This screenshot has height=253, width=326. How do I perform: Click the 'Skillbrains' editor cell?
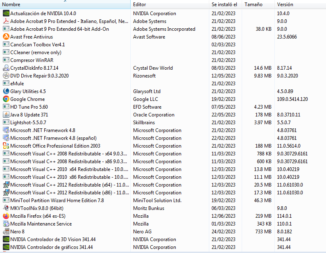[144, 123]
